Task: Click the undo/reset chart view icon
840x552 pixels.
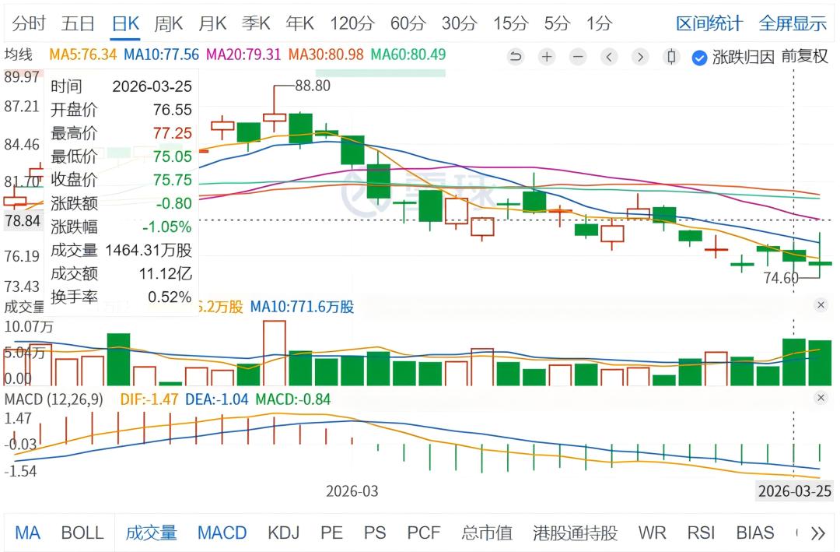Action: 516,57
